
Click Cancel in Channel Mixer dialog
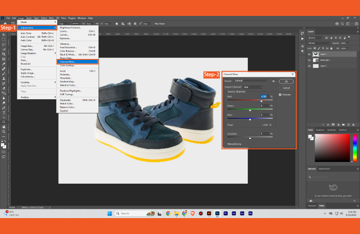pos(286,88)
